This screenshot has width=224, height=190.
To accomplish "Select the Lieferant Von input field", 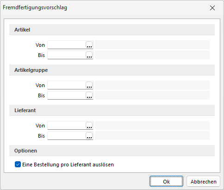I will point(67,126).
